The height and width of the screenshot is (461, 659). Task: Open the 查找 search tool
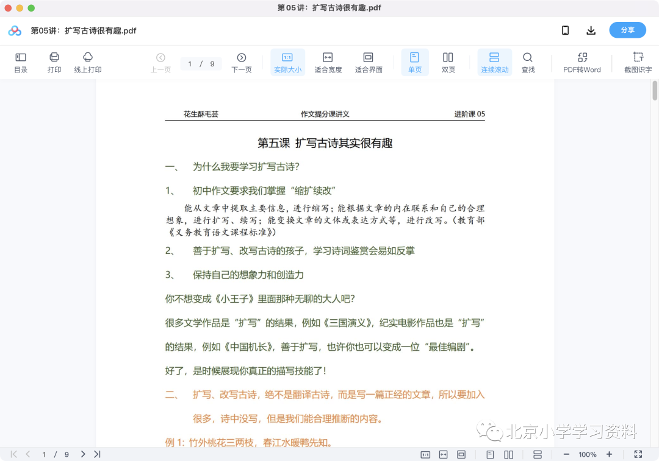click(528, 63)
